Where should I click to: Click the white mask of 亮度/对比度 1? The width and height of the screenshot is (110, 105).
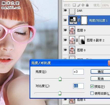pyautogui.click(x=84, y=20)
